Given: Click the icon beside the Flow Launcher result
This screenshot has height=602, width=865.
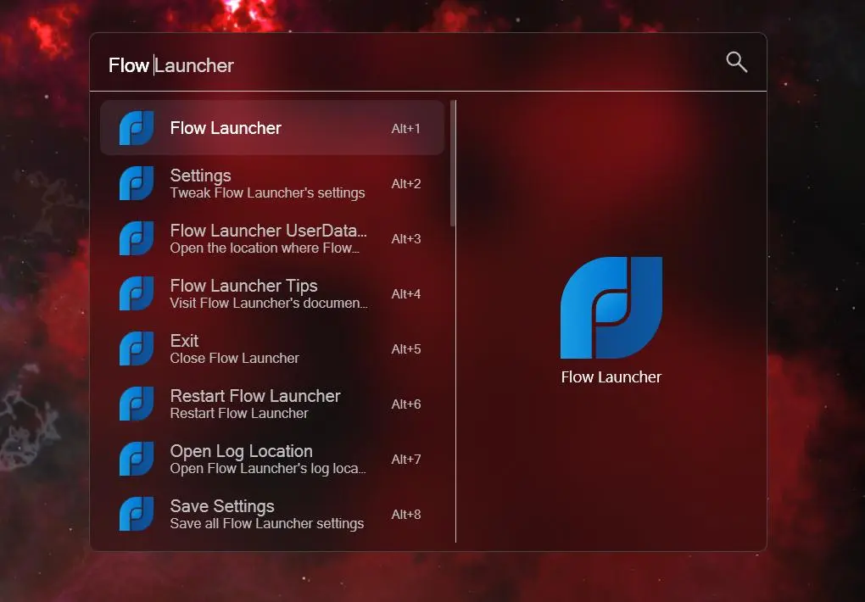Looking at the screenshot, I should click(x=137, y=128).
